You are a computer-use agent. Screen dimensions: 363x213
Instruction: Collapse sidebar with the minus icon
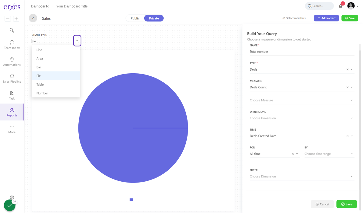(8, 19)
